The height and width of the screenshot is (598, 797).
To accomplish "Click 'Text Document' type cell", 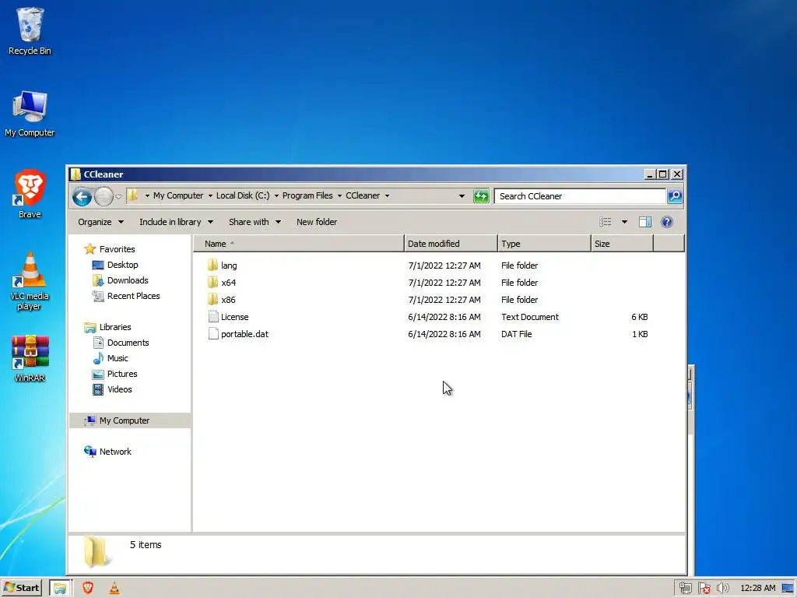I will [x=529, y=317].
